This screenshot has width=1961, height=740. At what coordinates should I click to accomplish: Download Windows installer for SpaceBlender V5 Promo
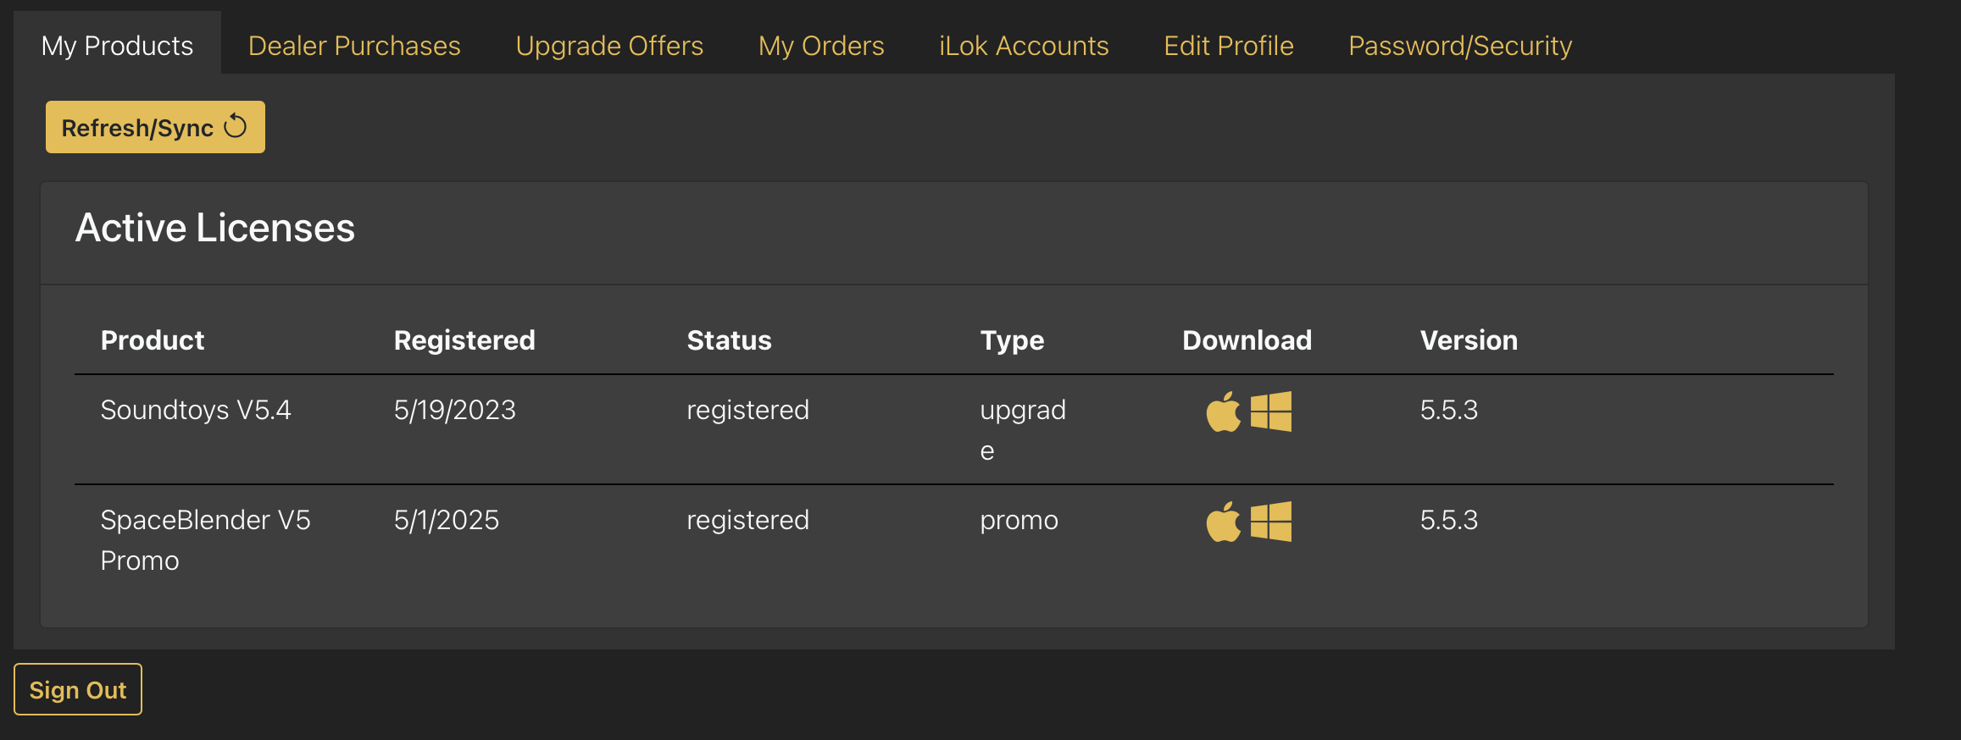(x=1271, y=522)
